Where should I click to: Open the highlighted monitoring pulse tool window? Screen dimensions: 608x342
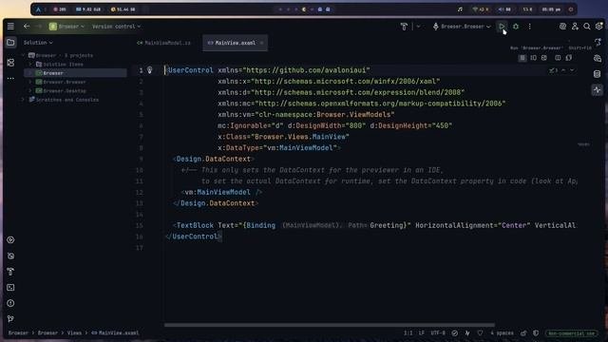[598, 89]
